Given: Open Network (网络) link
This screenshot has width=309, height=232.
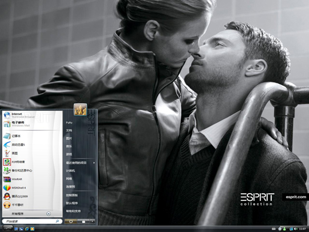Looking at the screenshot, I should pyautogui.click(x=69, y=179).
